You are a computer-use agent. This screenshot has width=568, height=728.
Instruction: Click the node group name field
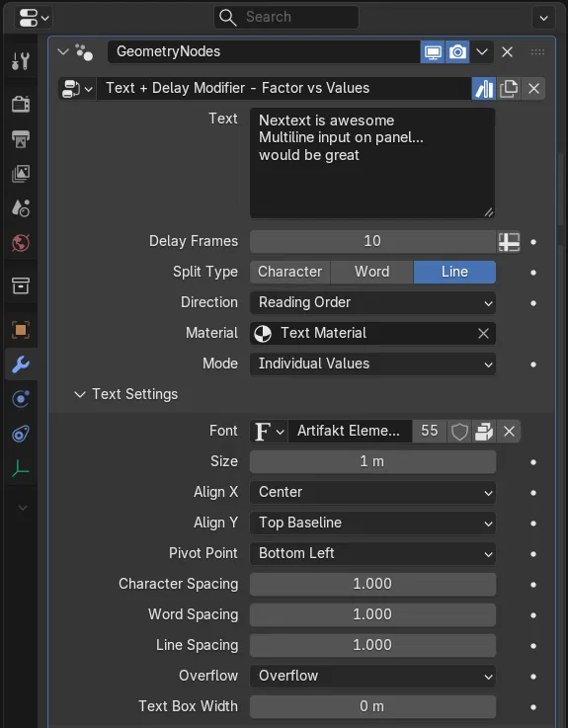pos(284,88)
